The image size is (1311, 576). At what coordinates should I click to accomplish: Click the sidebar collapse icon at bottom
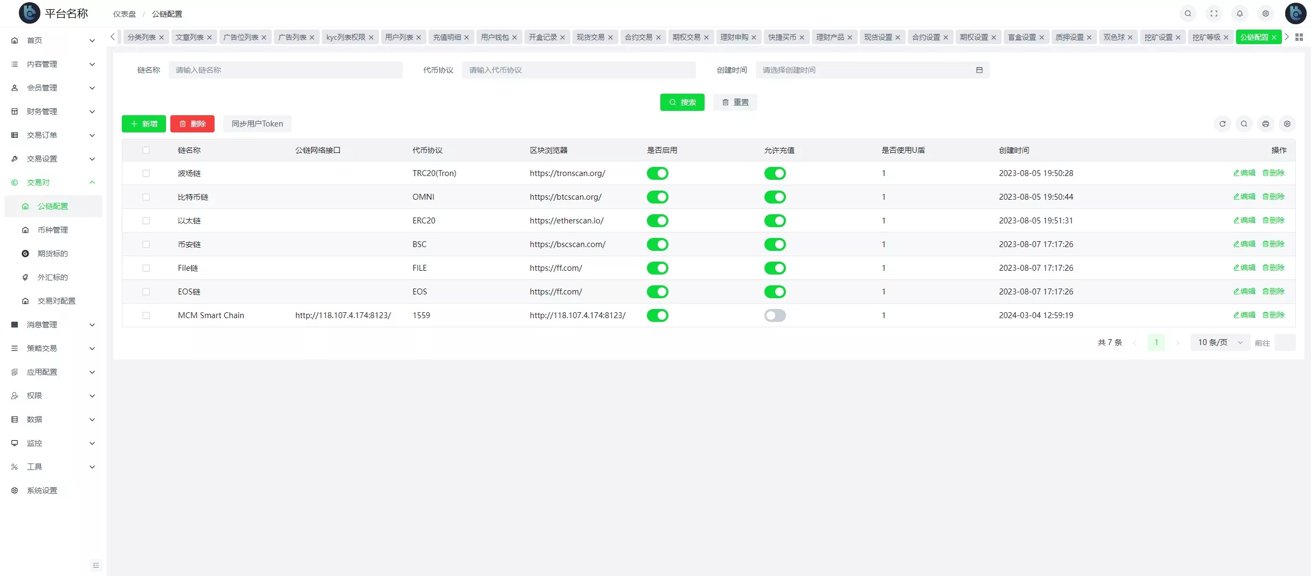[96, 565]
